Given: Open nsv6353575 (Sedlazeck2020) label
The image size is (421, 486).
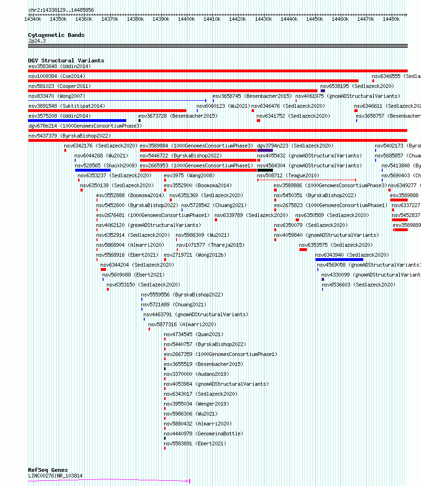Looking at the screenshot, I should (x=336, y=245).
